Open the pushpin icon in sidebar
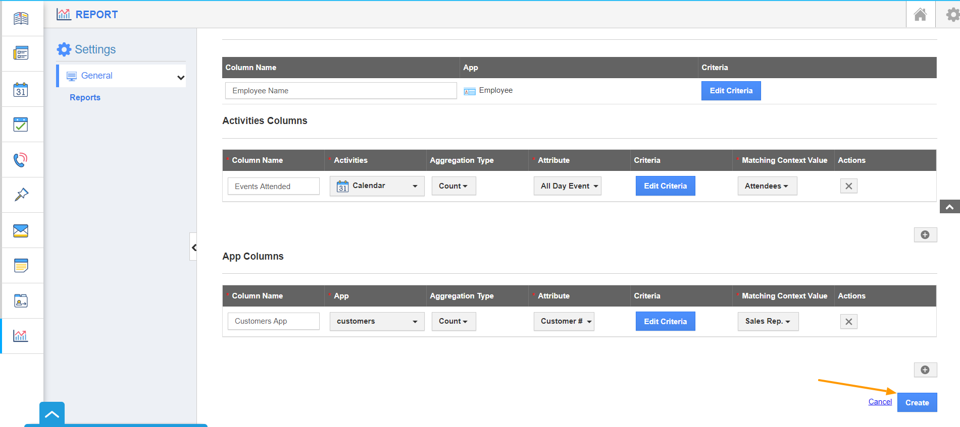Viewport: 960px width, 427px height. (21, 195)
